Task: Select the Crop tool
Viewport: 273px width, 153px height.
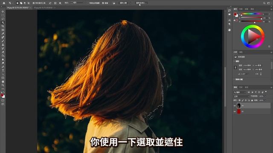Action: tap(3, 26)
